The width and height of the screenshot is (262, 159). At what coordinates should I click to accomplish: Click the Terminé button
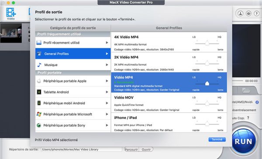point(217,139)
